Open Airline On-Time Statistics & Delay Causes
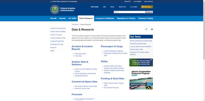The image size is (205, 101). 86,70
